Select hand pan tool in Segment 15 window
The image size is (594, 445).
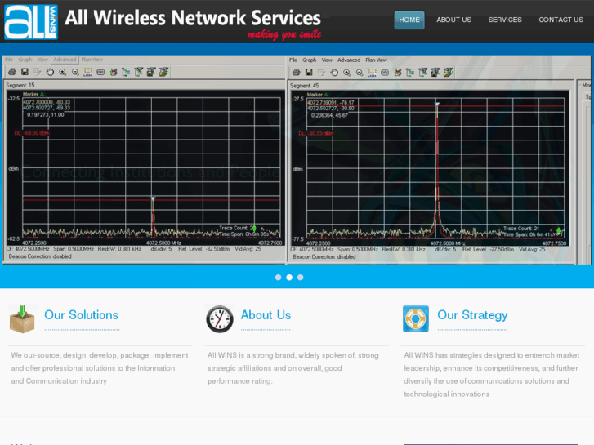[50, 72]
